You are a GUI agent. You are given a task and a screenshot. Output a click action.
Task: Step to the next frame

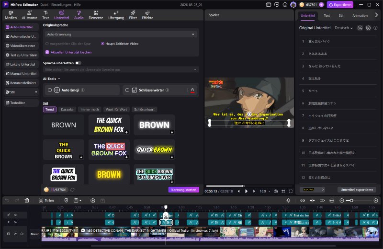(254, 191)
